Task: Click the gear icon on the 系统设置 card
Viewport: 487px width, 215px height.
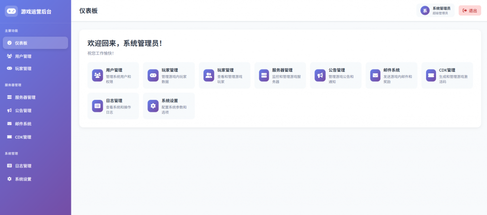Action: 153,106
